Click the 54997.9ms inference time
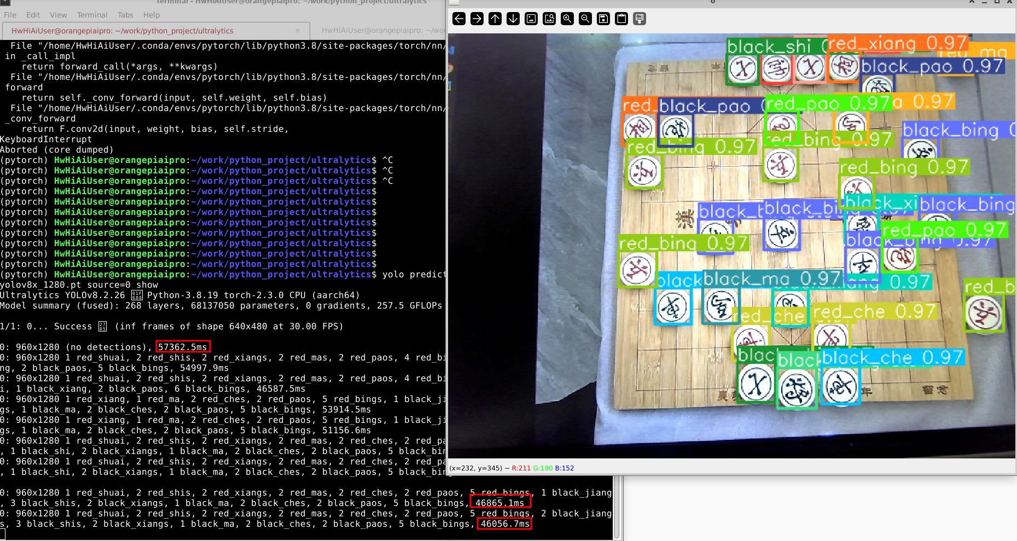1017x541 pixels. 204,368
